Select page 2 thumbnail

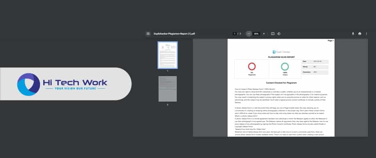[168, 89]
